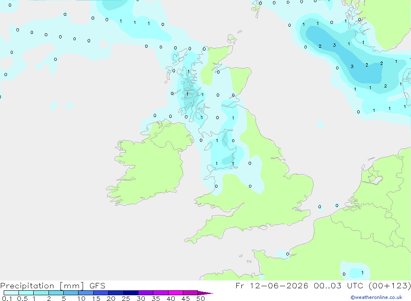Click the '50' legend scale label
The width and height of the screenshot is (411, 301).
coord(201,299)
